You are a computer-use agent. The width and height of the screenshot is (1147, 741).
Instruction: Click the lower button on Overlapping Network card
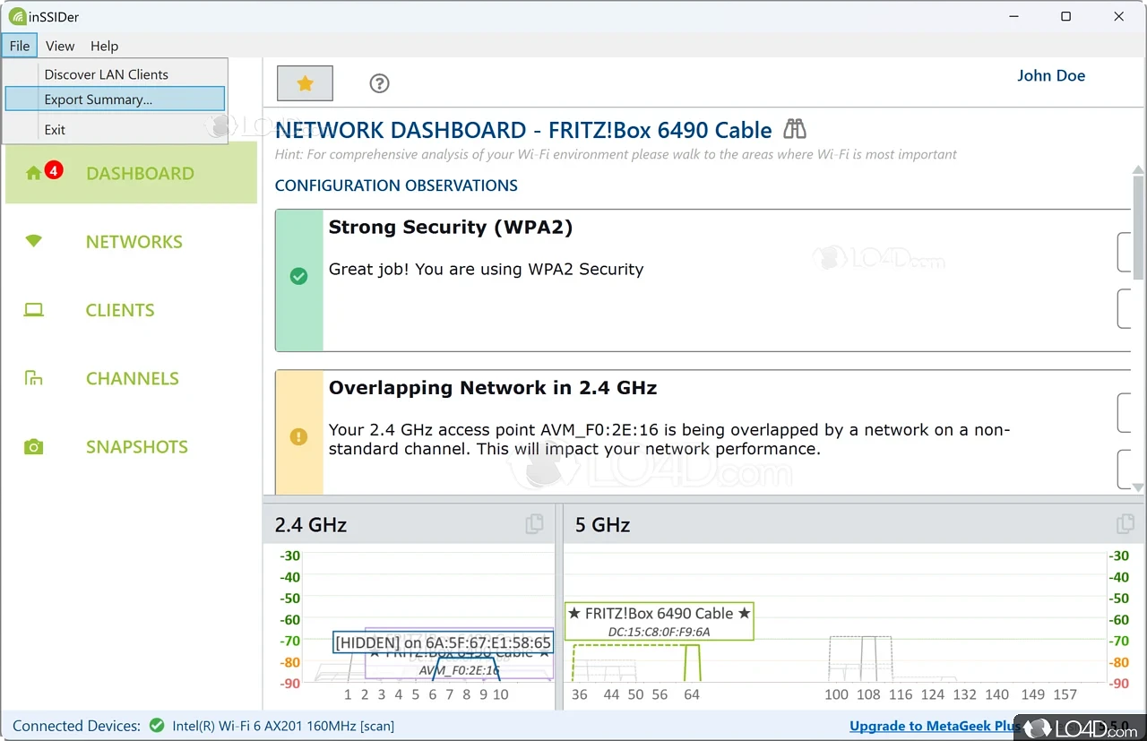pos(1125,469)
